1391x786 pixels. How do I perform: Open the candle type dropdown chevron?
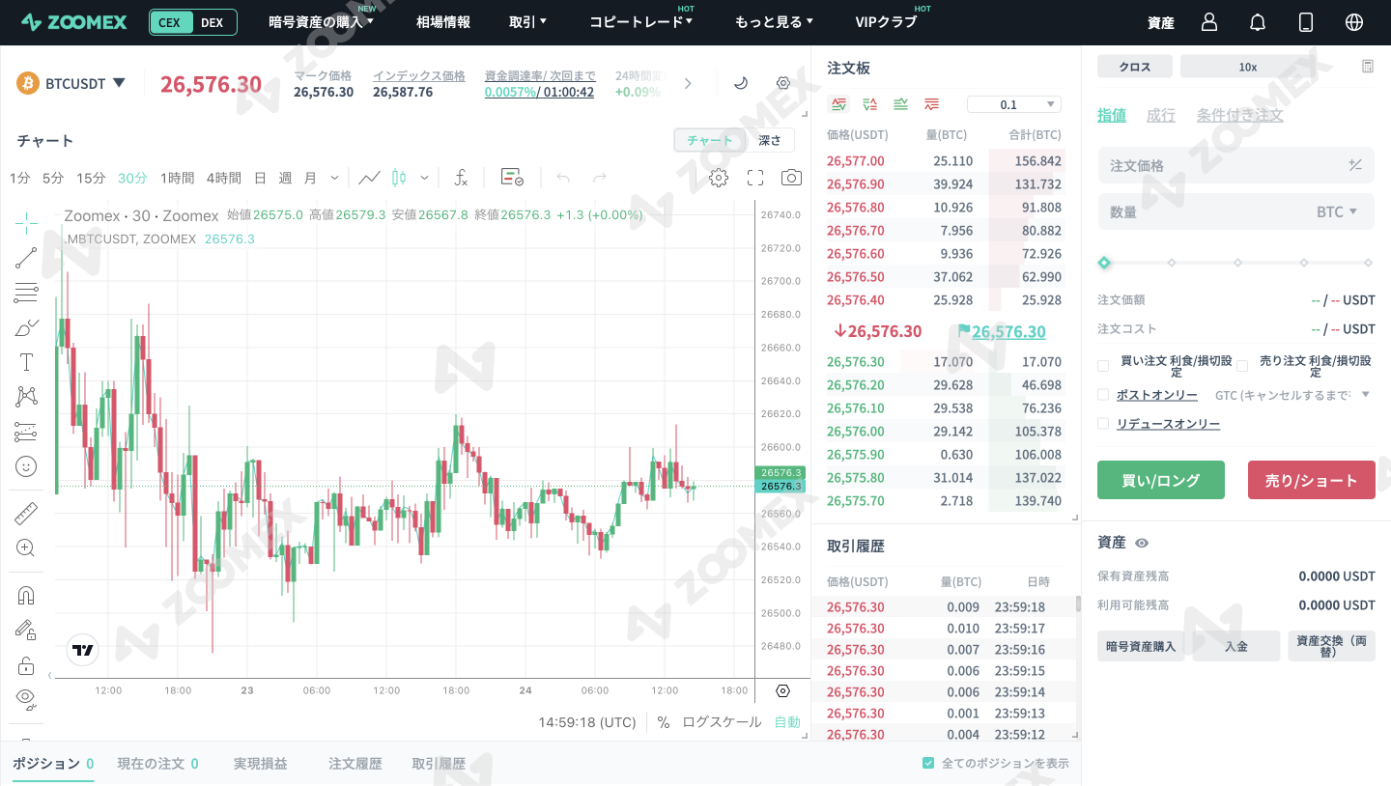click(422, 178)
